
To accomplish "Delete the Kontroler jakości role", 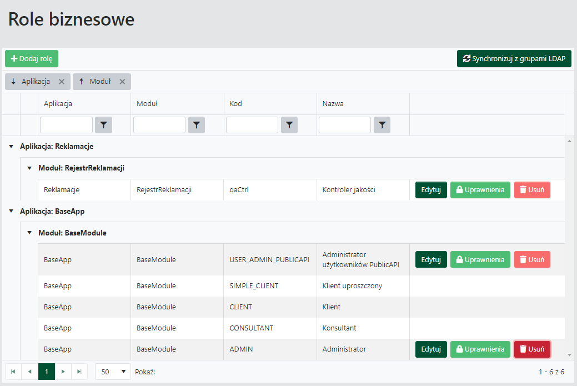I will click(532, 190).
